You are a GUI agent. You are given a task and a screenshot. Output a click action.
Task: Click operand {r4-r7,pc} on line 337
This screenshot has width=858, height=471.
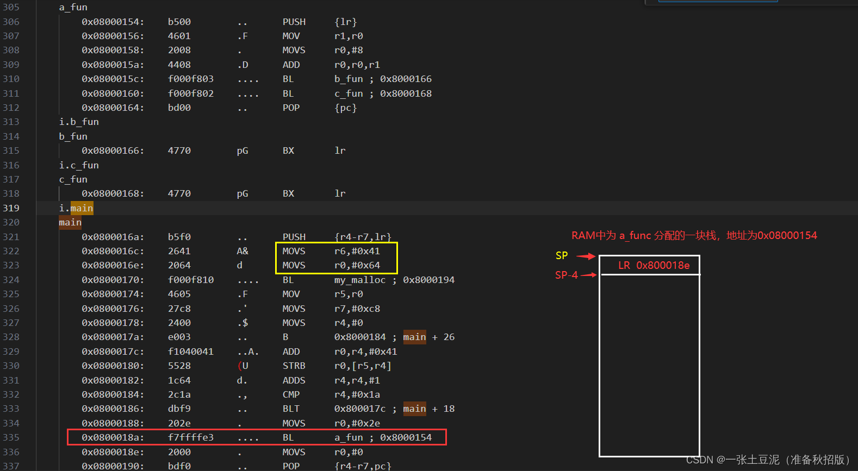[x=363, y=466]
